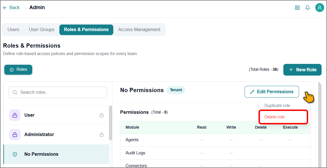The height and width of the screenshot is (168, 327).
Task: Open the user profile avatar
Action: 320,8
